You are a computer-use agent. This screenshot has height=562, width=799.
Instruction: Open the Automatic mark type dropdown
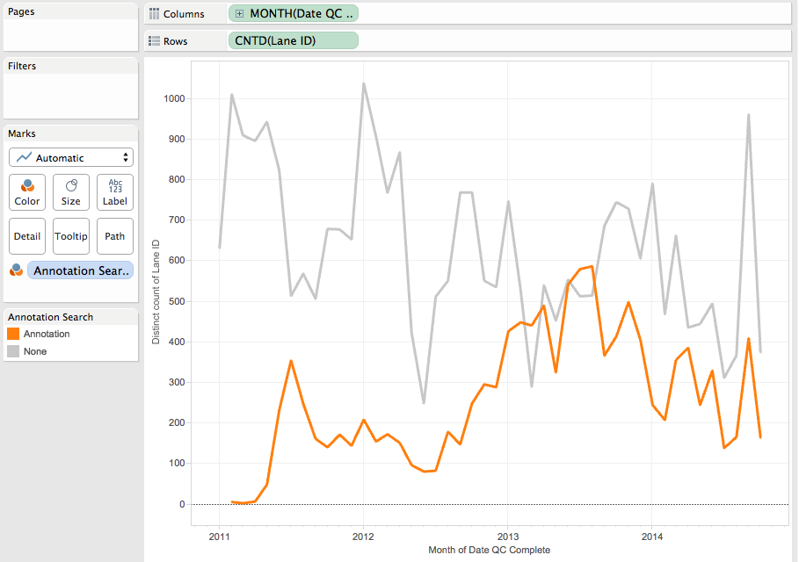(71, 158)
